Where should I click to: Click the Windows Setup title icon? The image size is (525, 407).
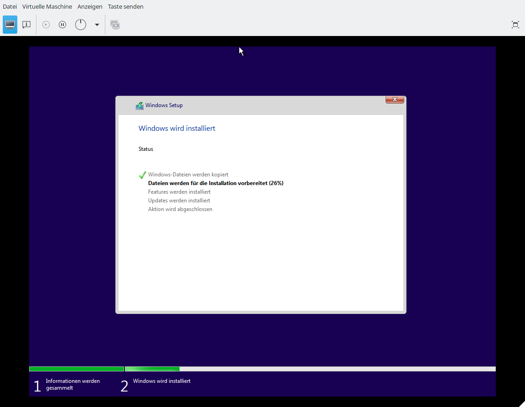(x=139, y=106)
